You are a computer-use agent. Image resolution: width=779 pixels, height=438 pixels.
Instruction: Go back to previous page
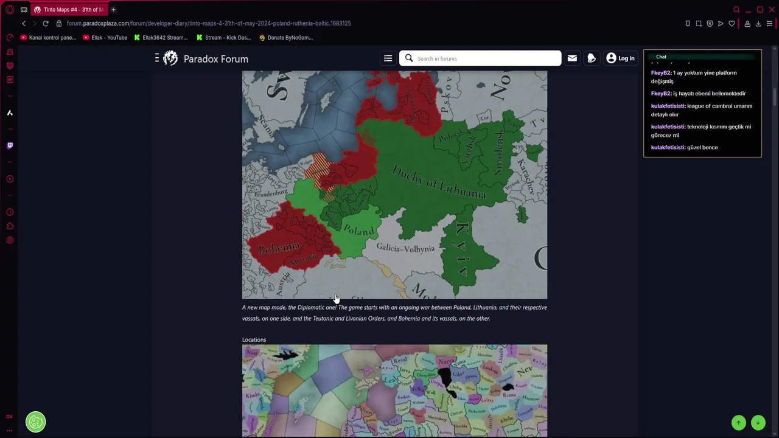24,24
